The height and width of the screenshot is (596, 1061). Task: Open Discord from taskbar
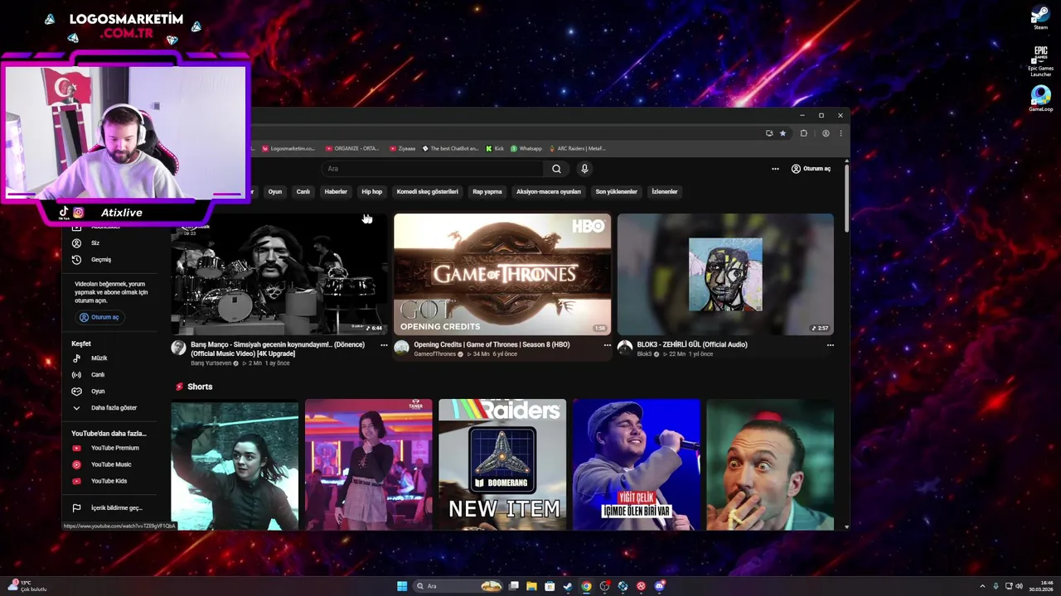pos(660,586)
